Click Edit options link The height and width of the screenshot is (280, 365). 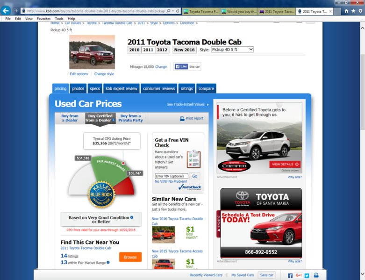[x=79, y=74]
